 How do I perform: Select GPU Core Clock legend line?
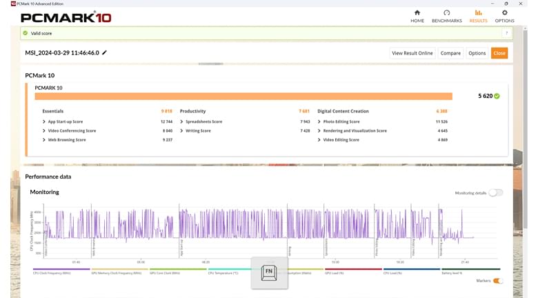(178, 269)
